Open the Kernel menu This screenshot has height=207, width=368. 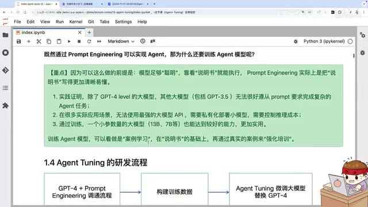click(76, 22)
